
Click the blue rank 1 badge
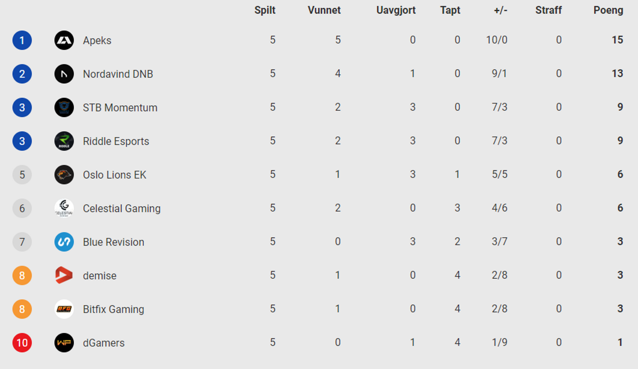click(x=22, y=40)
